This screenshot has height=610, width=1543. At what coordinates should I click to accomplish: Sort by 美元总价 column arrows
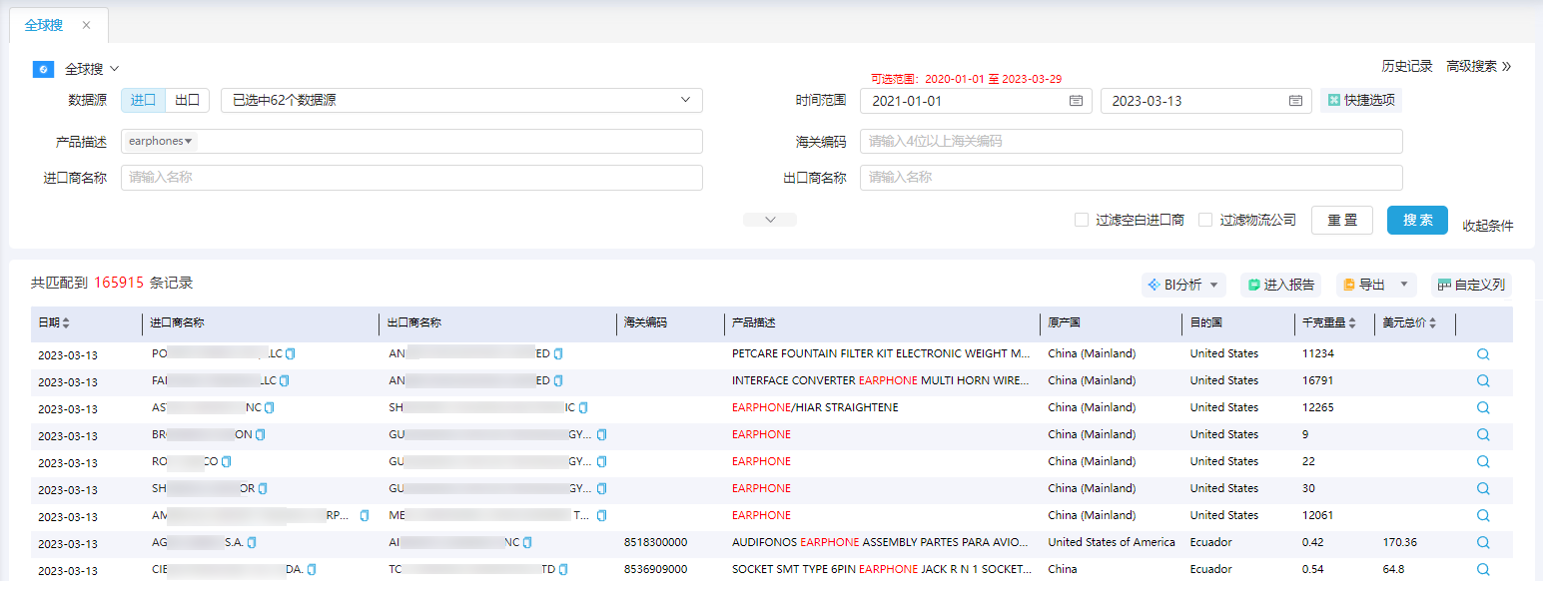pyautogui.click(x=1432, y=323)
